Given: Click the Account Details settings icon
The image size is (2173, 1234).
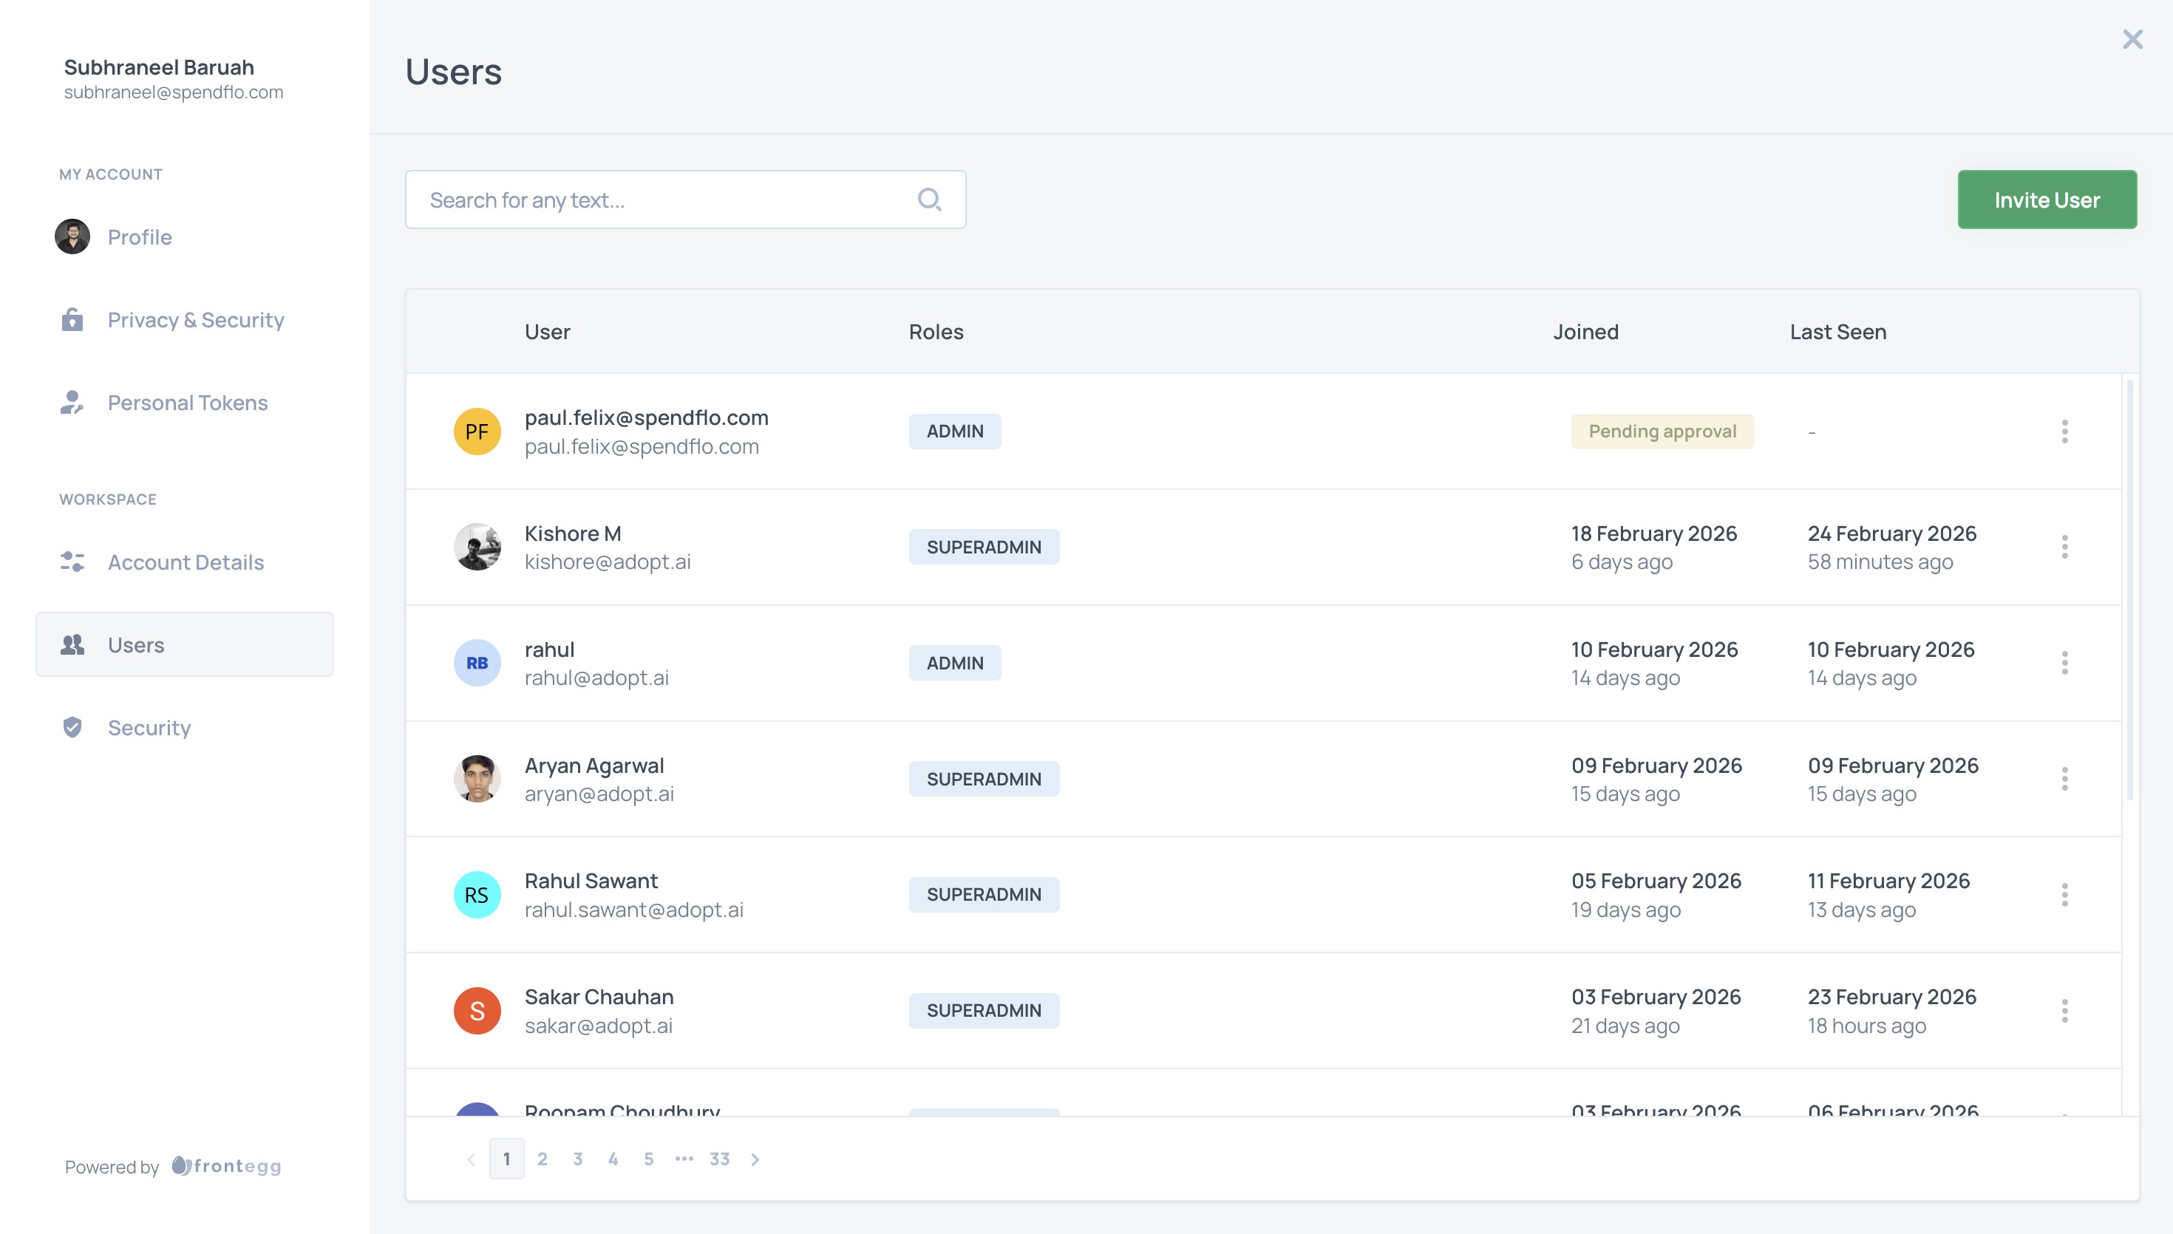Looking at the screenshot, I should [x=73, y=562].
